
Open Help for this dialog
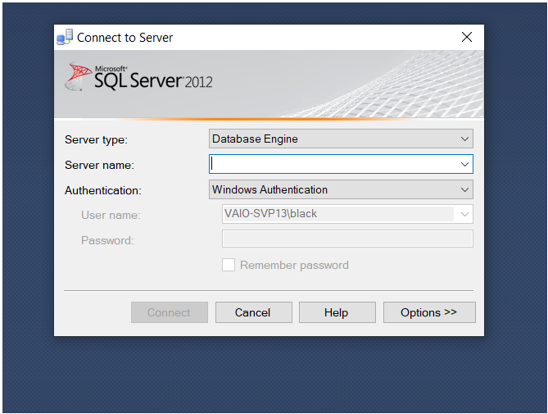[337, 312]
